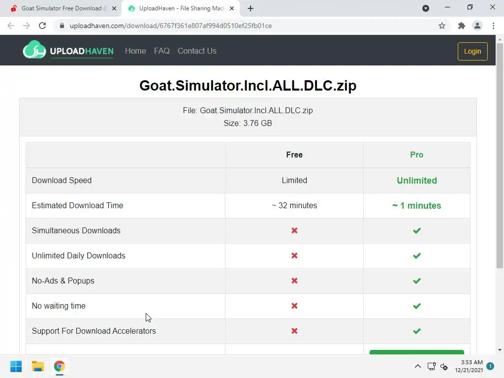The image size is (504, 378).
Task: Click the 'Unlimited Daily Downloads' row label
Action: pos(78,255)
